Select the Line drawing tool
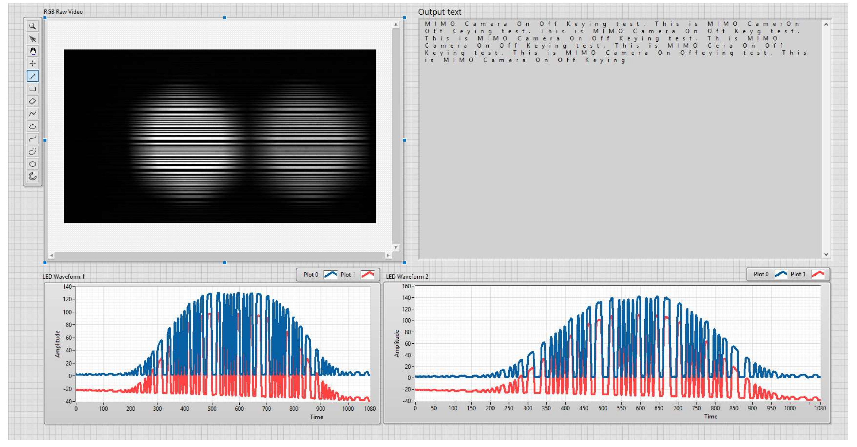The height and width of the screenshot is (447, 857). click(32, 76)
